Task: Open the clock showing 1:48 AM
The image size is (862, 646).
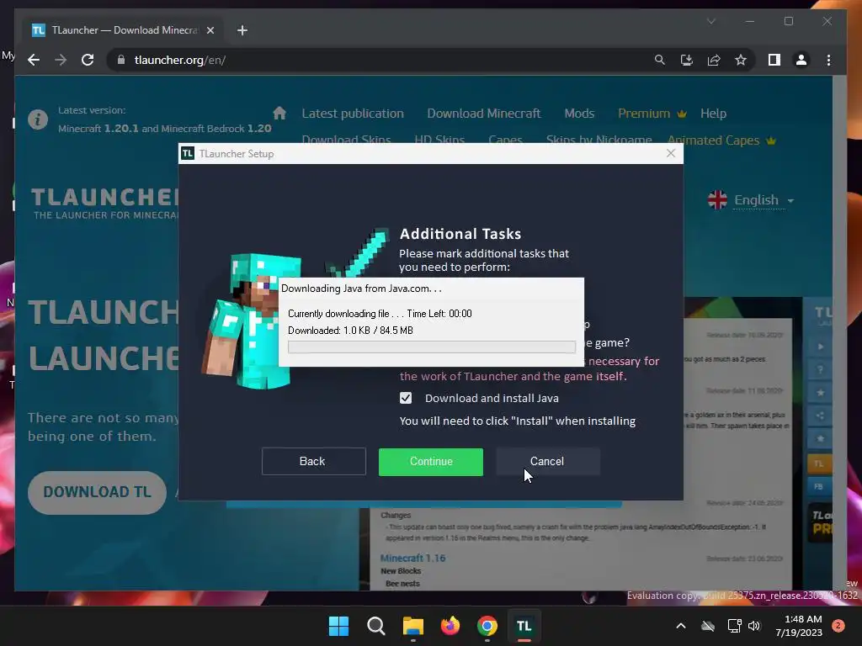Action: (799, 626)
